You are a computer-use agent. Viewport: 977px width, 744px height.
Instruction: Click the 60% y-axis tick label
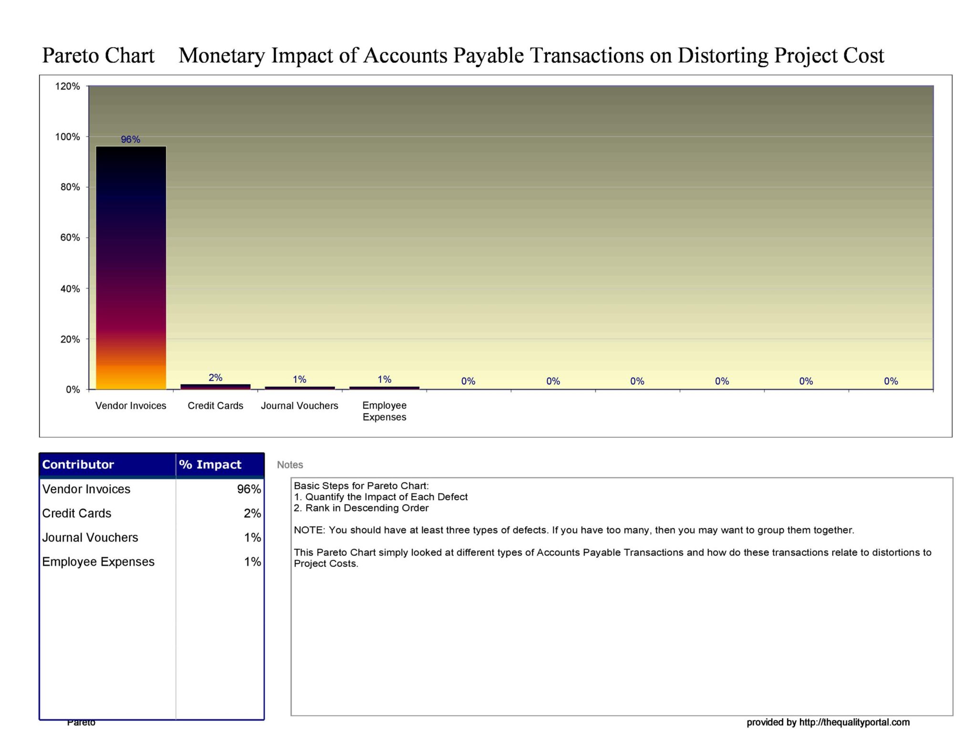[x=70, y=238]
